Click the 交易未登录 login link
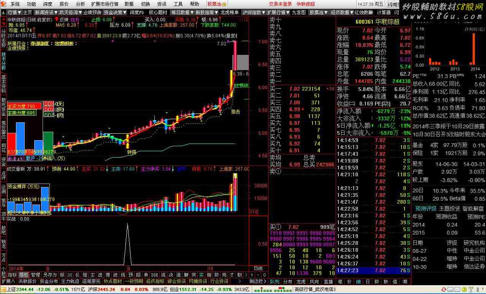486x294 pixels. coord(280,4)
